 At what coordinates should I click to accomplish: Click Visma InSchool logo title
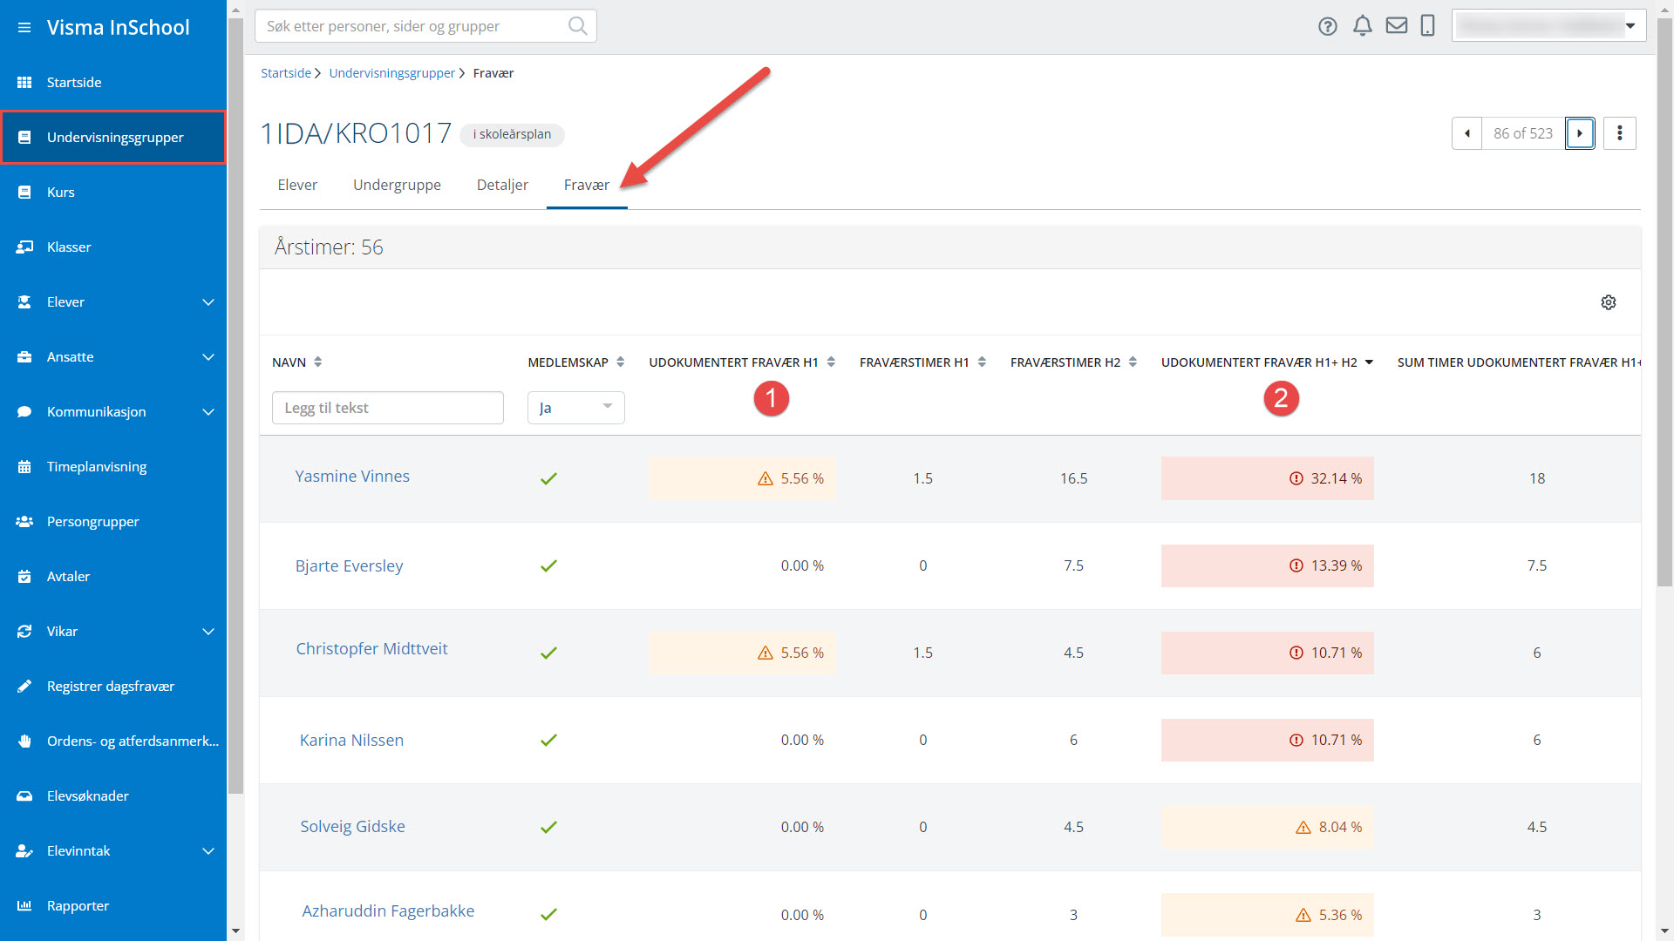pyautogui.click(x=118, y=28)
